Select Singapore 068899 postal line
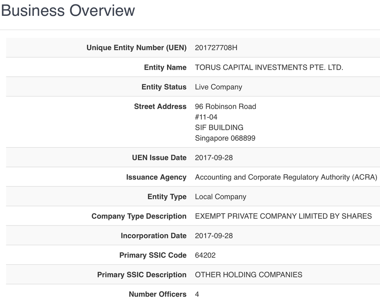Image resolution: width=380 pixels, height=307 pixels. [225, 138]
